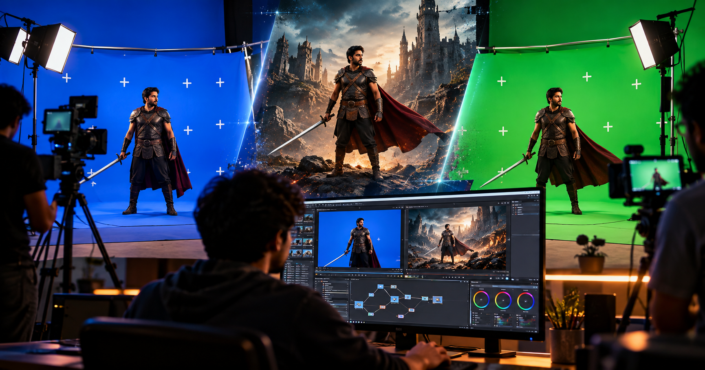Select the green node at graph's lower left
Screen dimensions: 705x370
click(371, 314)
